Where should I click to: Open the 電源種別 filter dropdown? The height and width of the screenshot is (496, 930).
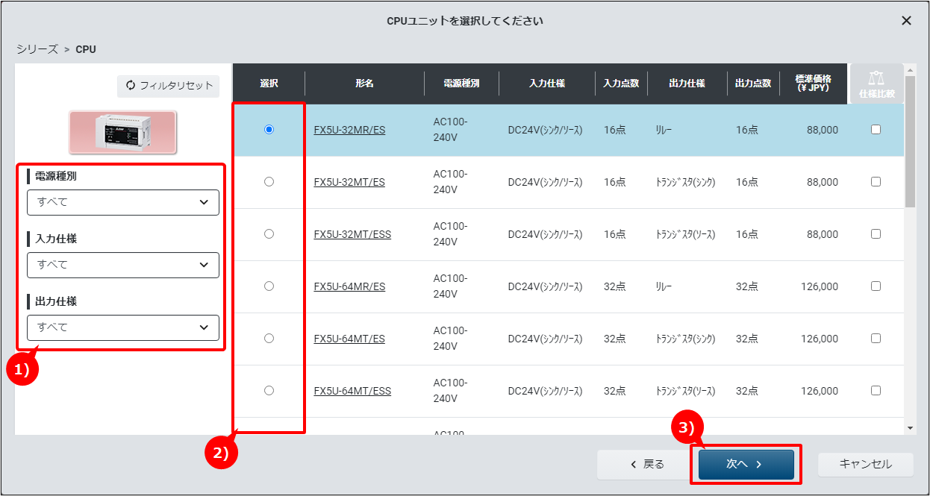point(123,202)
